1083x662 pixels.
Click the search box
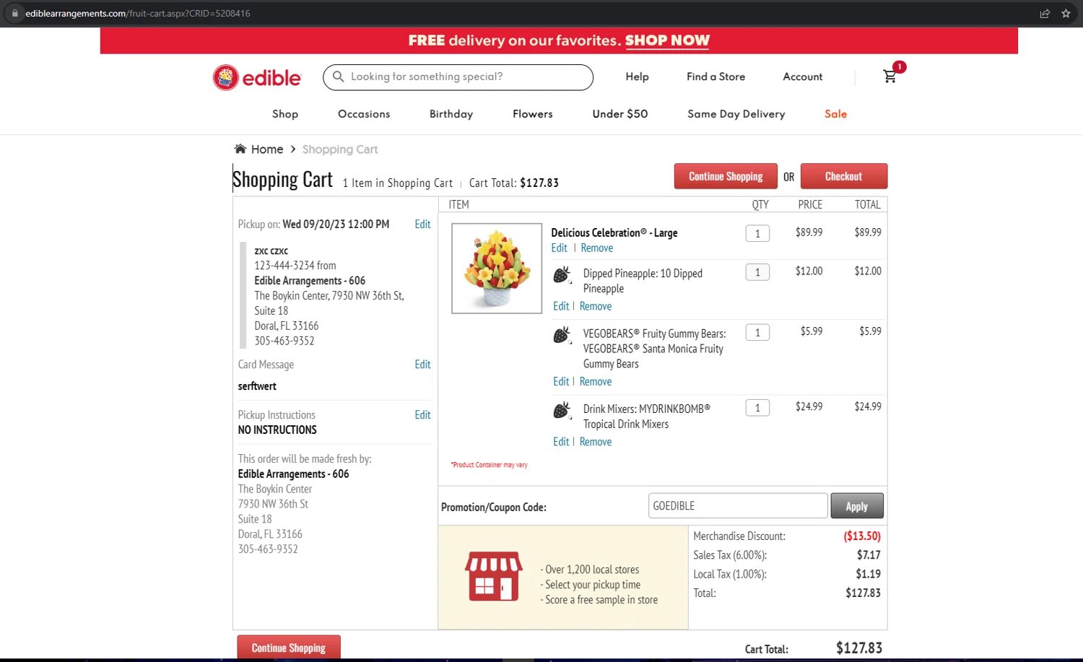pos(458,77)
